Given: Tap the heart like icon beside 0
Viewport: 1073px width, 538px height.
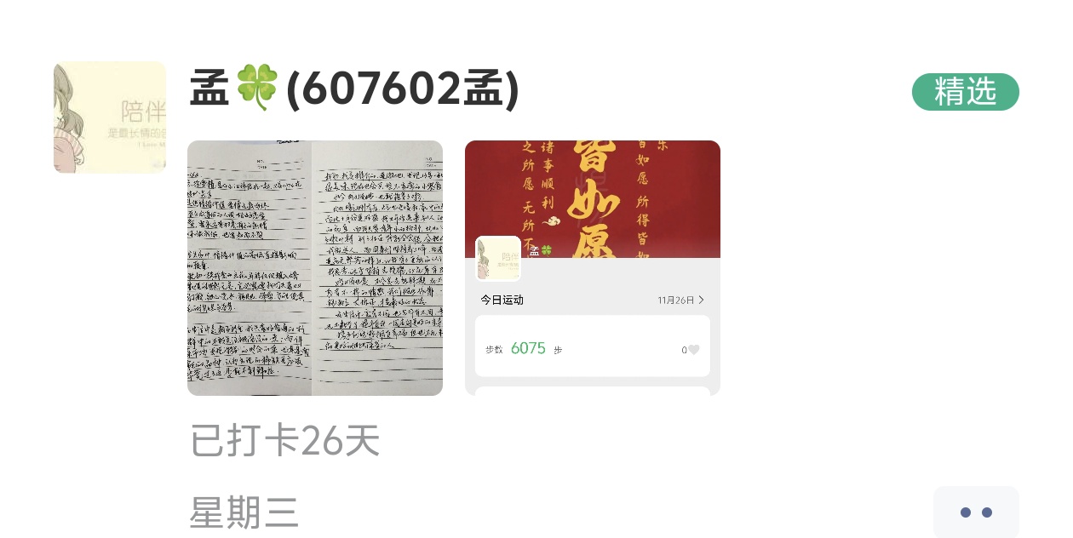Looking at the screenshot, I should 694,350.
